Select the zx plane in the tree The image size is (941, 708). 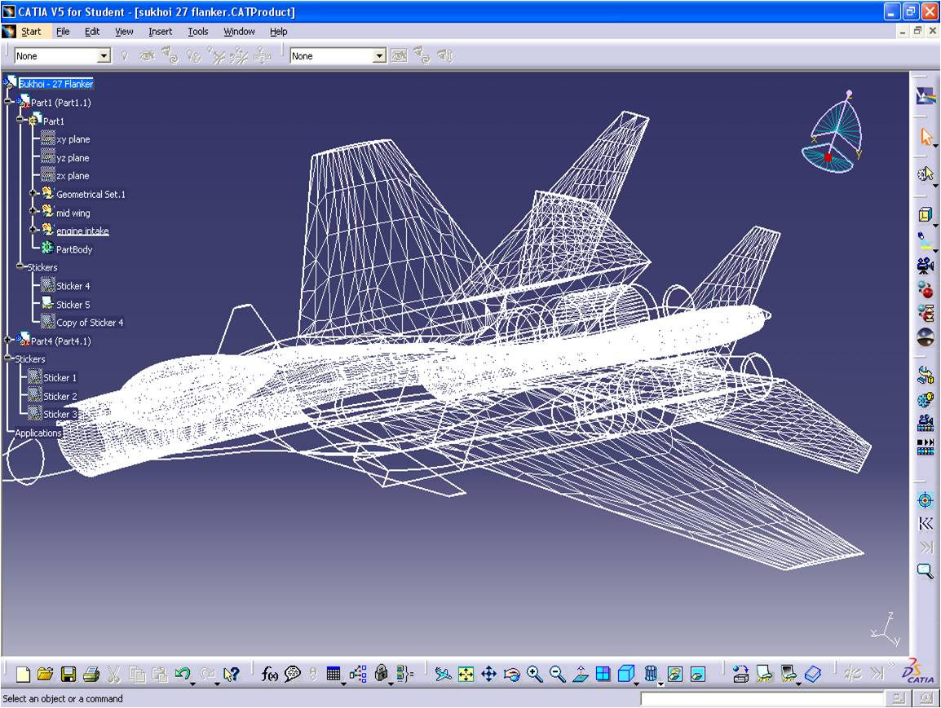coord(73,176)
